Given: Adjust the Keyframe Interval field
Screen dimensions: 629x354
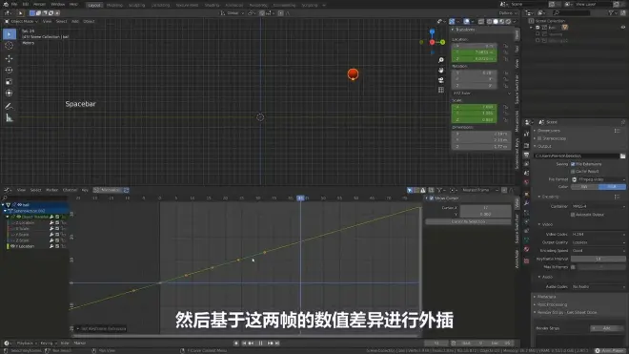Looking at the screenshot, I should pos(599,260).
